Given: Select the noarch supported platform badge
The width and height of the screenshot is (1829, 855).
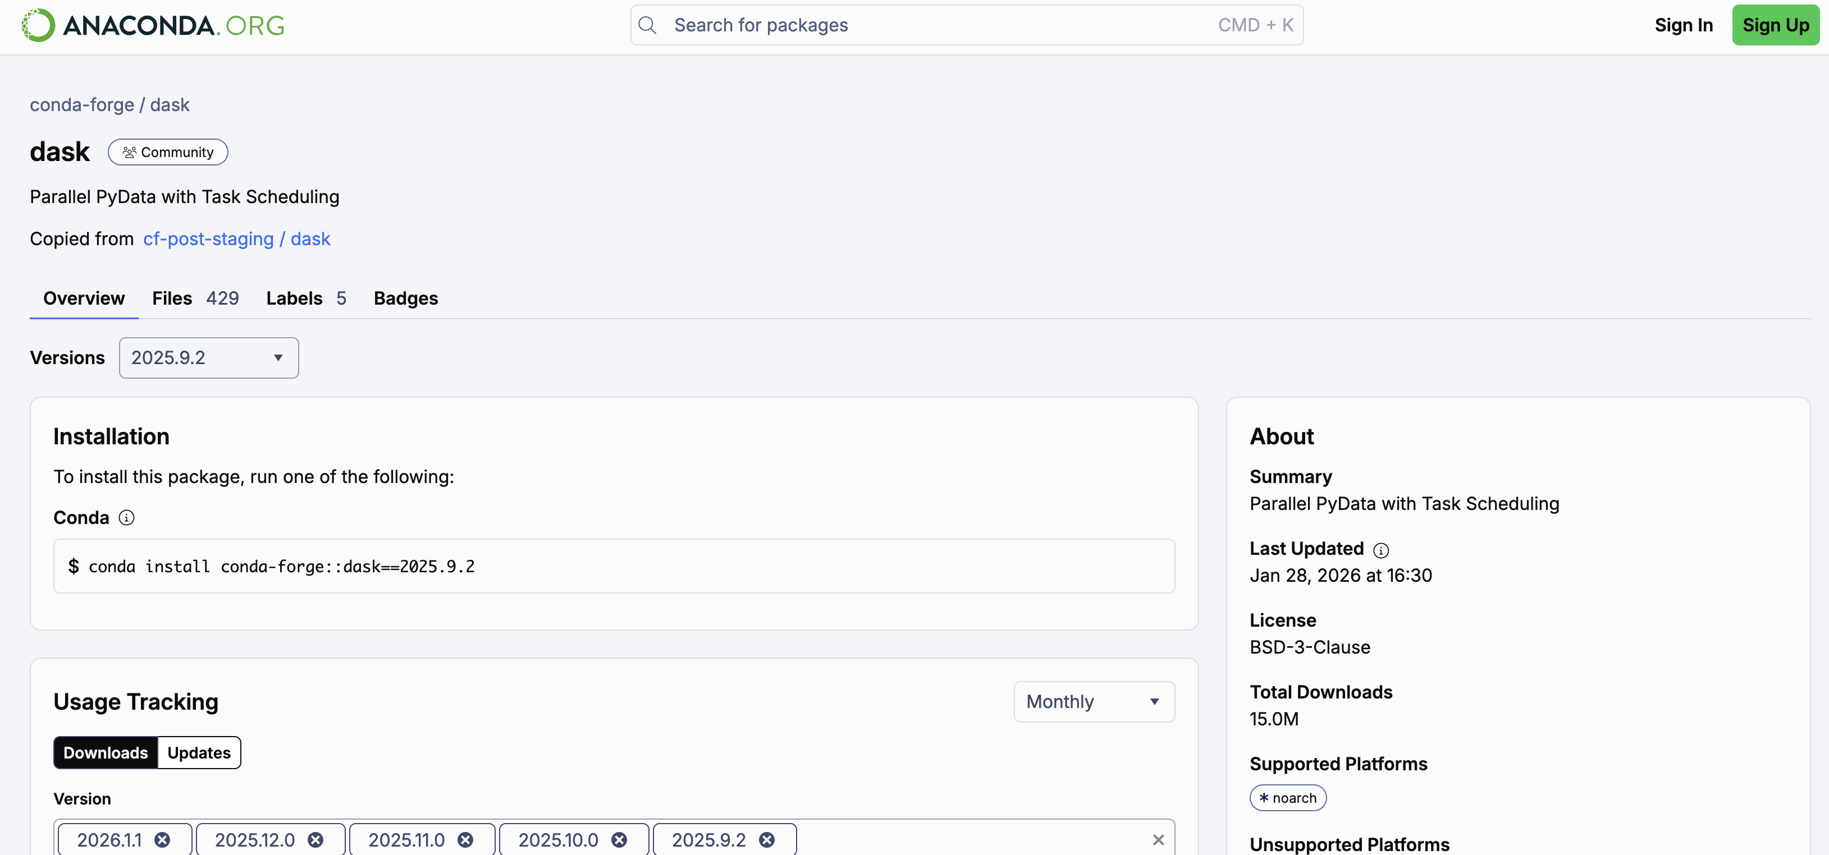Looking at the screenshot, I should click(1287, 798).
